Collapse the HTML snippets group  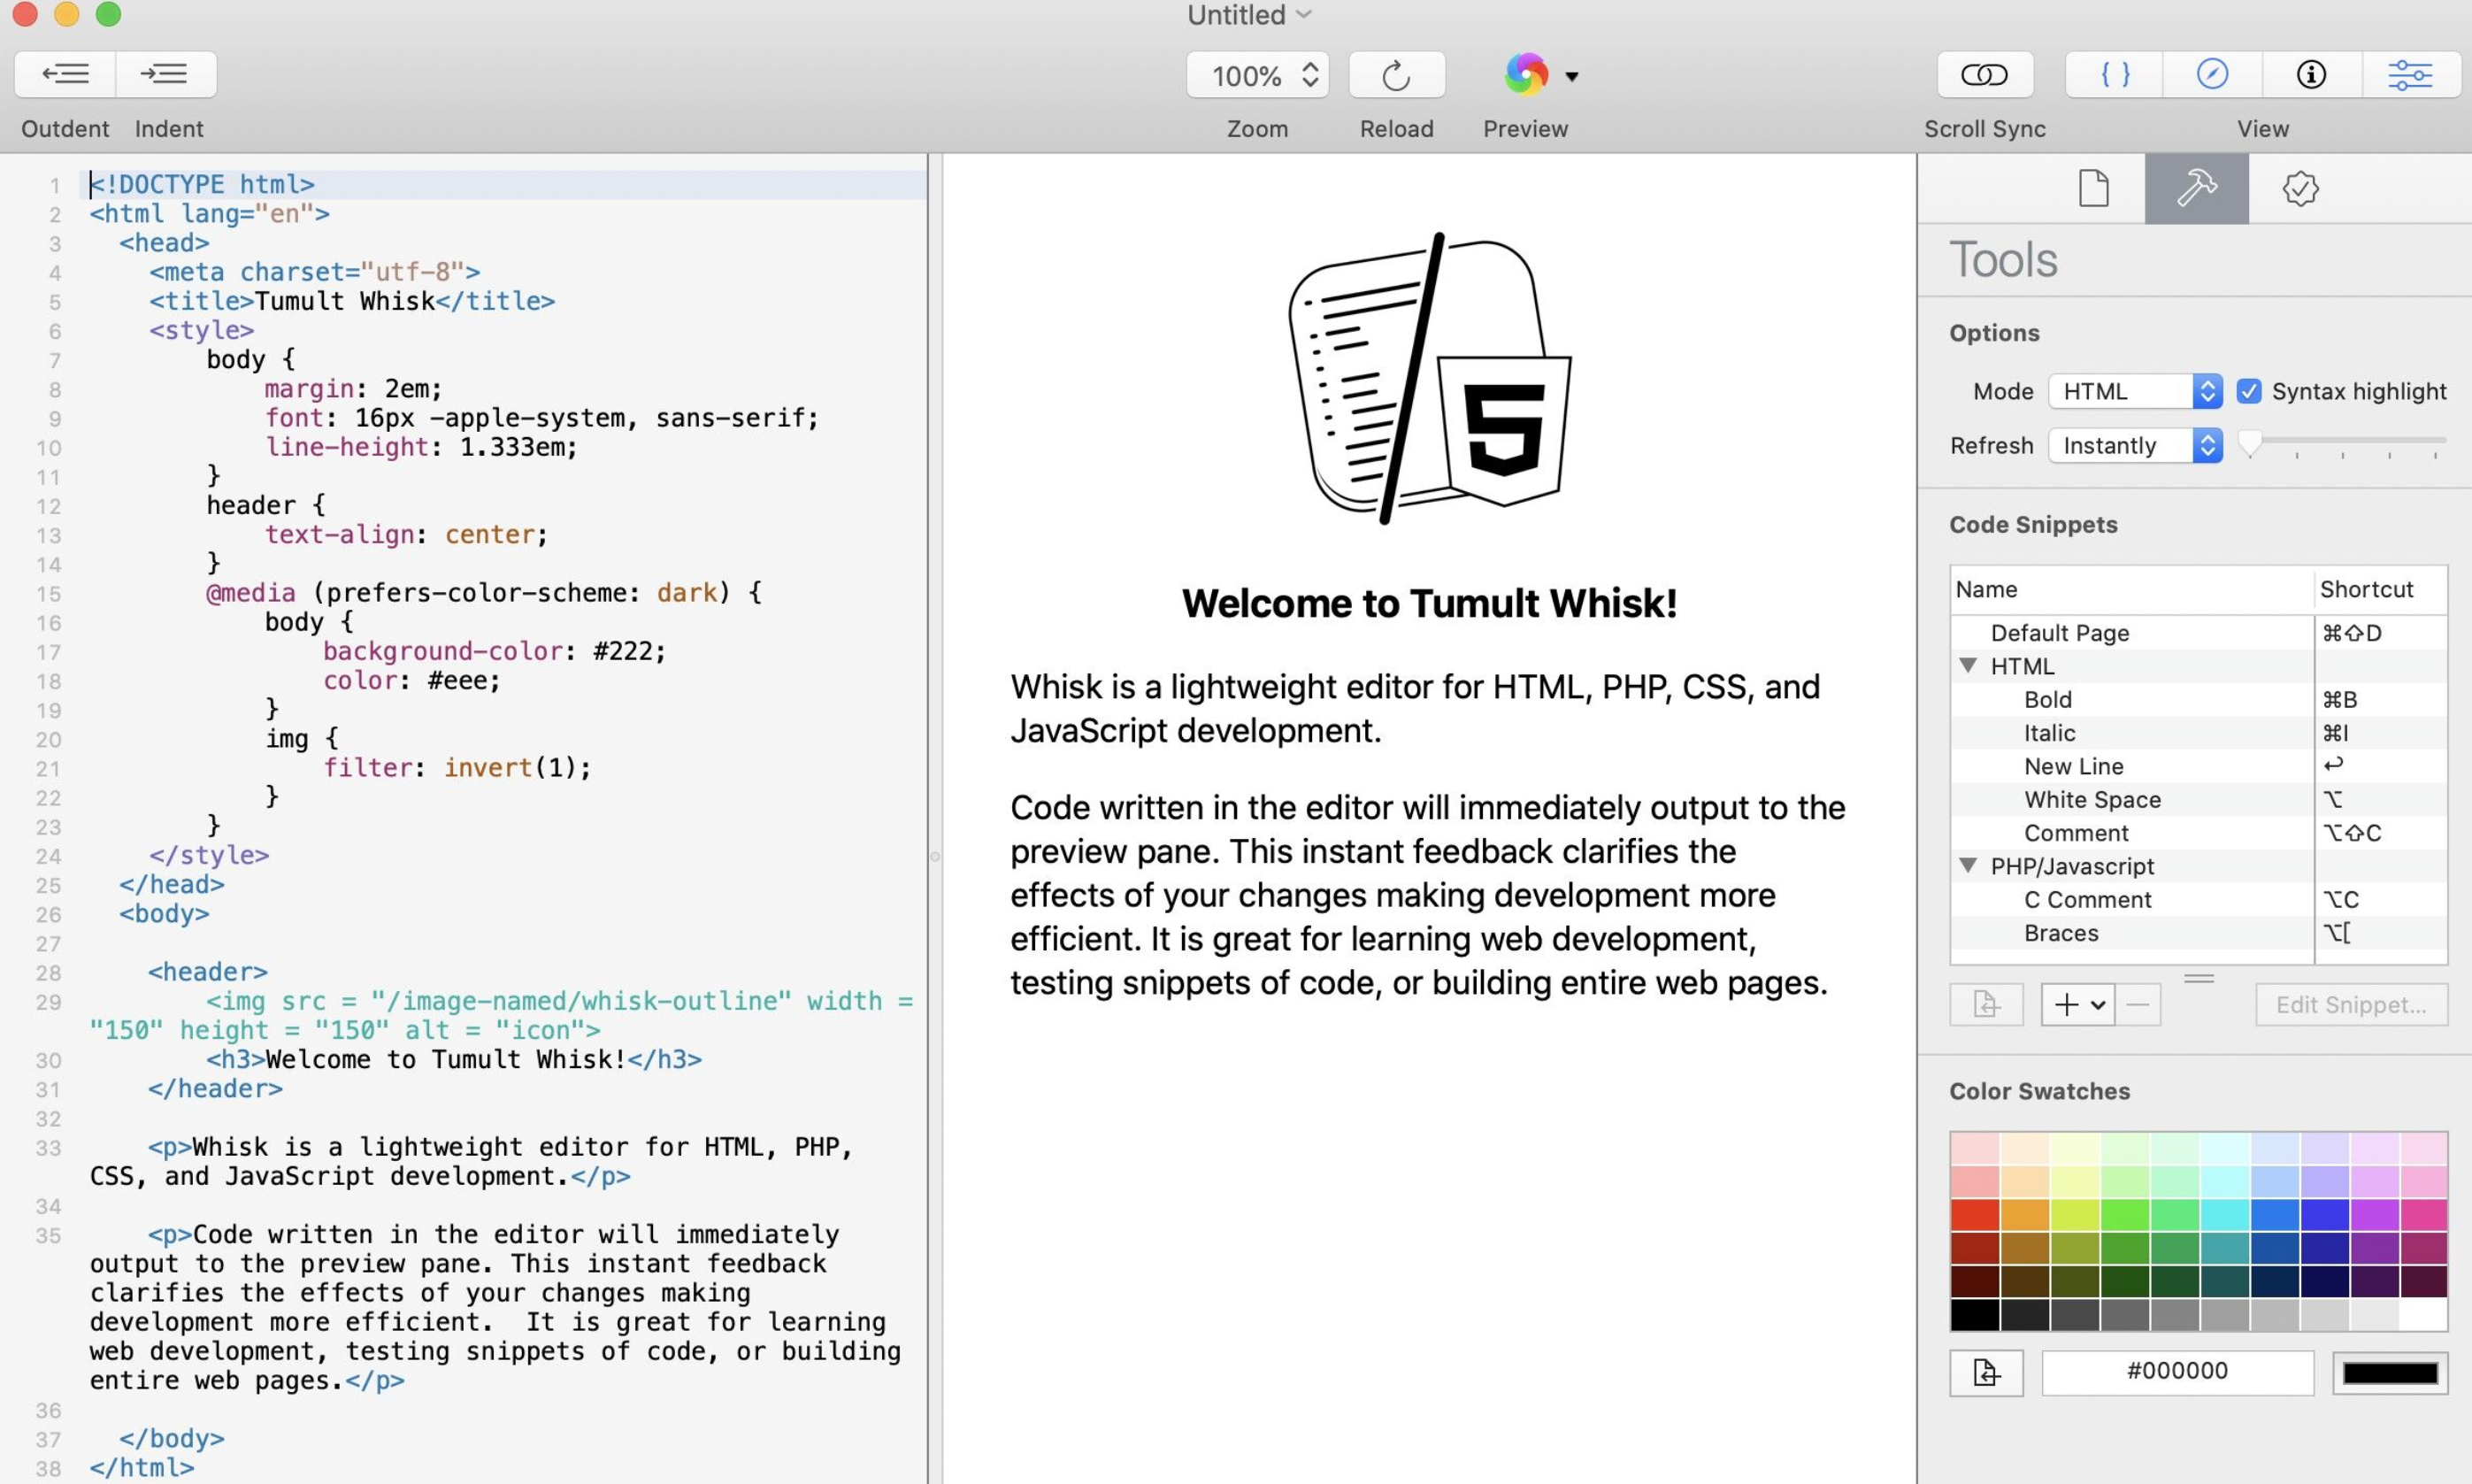coord(1969,665)
